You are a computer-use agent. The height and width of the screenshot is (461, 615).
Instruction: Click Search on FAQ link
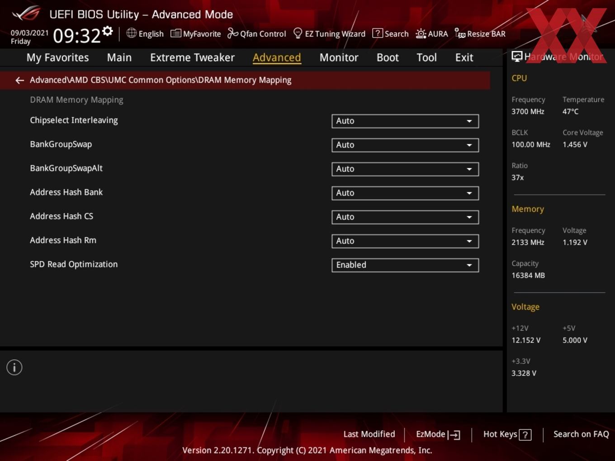tap(581, 434)
